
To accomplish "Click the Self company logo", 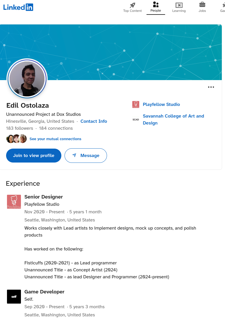I will pos(14,297).
